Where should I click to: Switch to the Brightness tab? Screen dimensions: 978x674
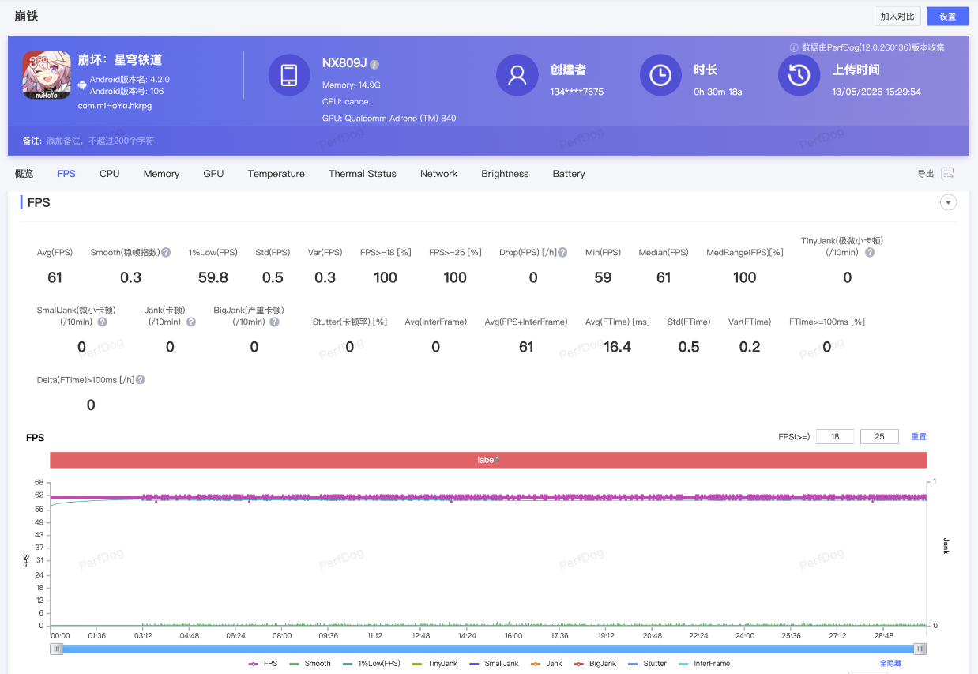coord(505,174)
